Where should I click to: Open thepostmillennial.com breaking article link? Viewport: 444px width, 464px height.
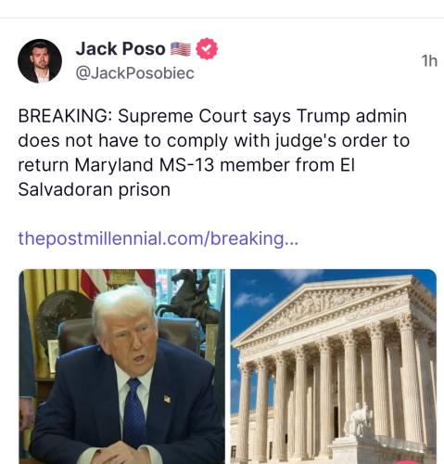[159, 238]
